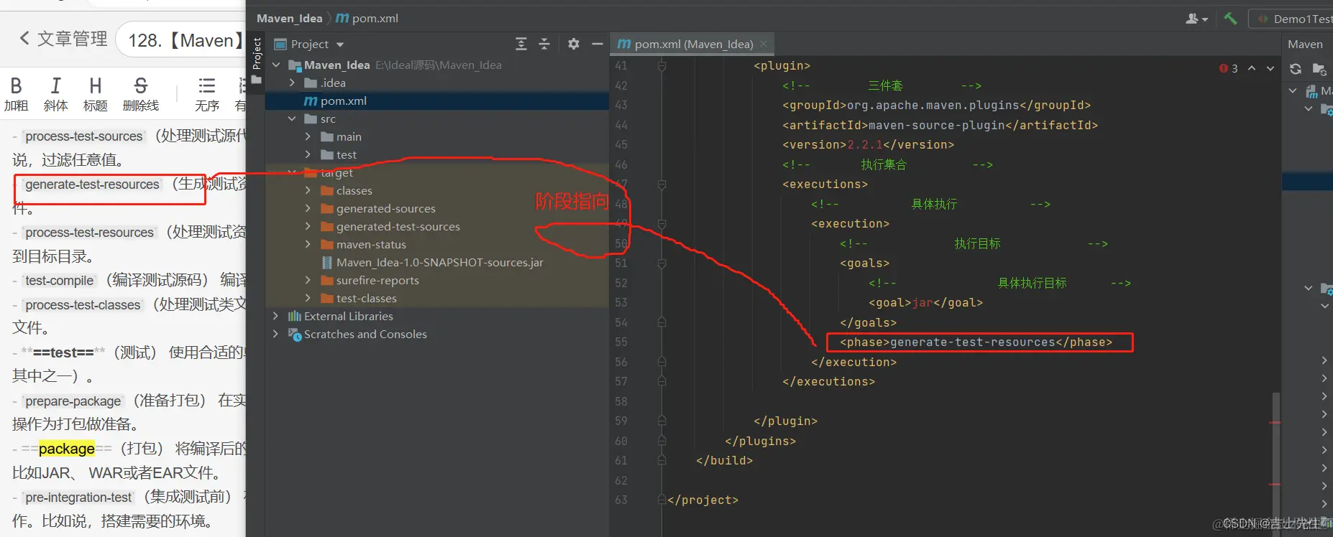Viewport: 1333px width, 537px height.
Task: Click pre-integration-test in the article text
Action: click(x=78, y=498)
